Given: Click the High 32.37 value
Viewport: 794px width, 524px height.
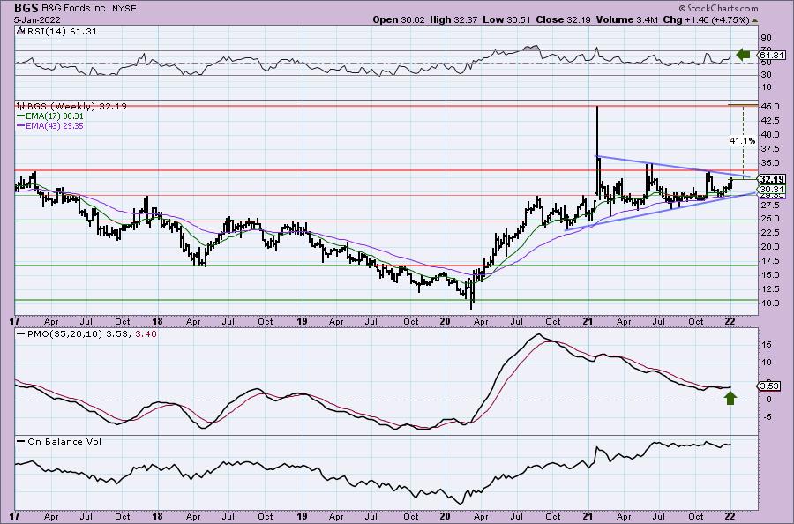Looking at the screenshot, I should pyautogui.click(x=453, y=19).
